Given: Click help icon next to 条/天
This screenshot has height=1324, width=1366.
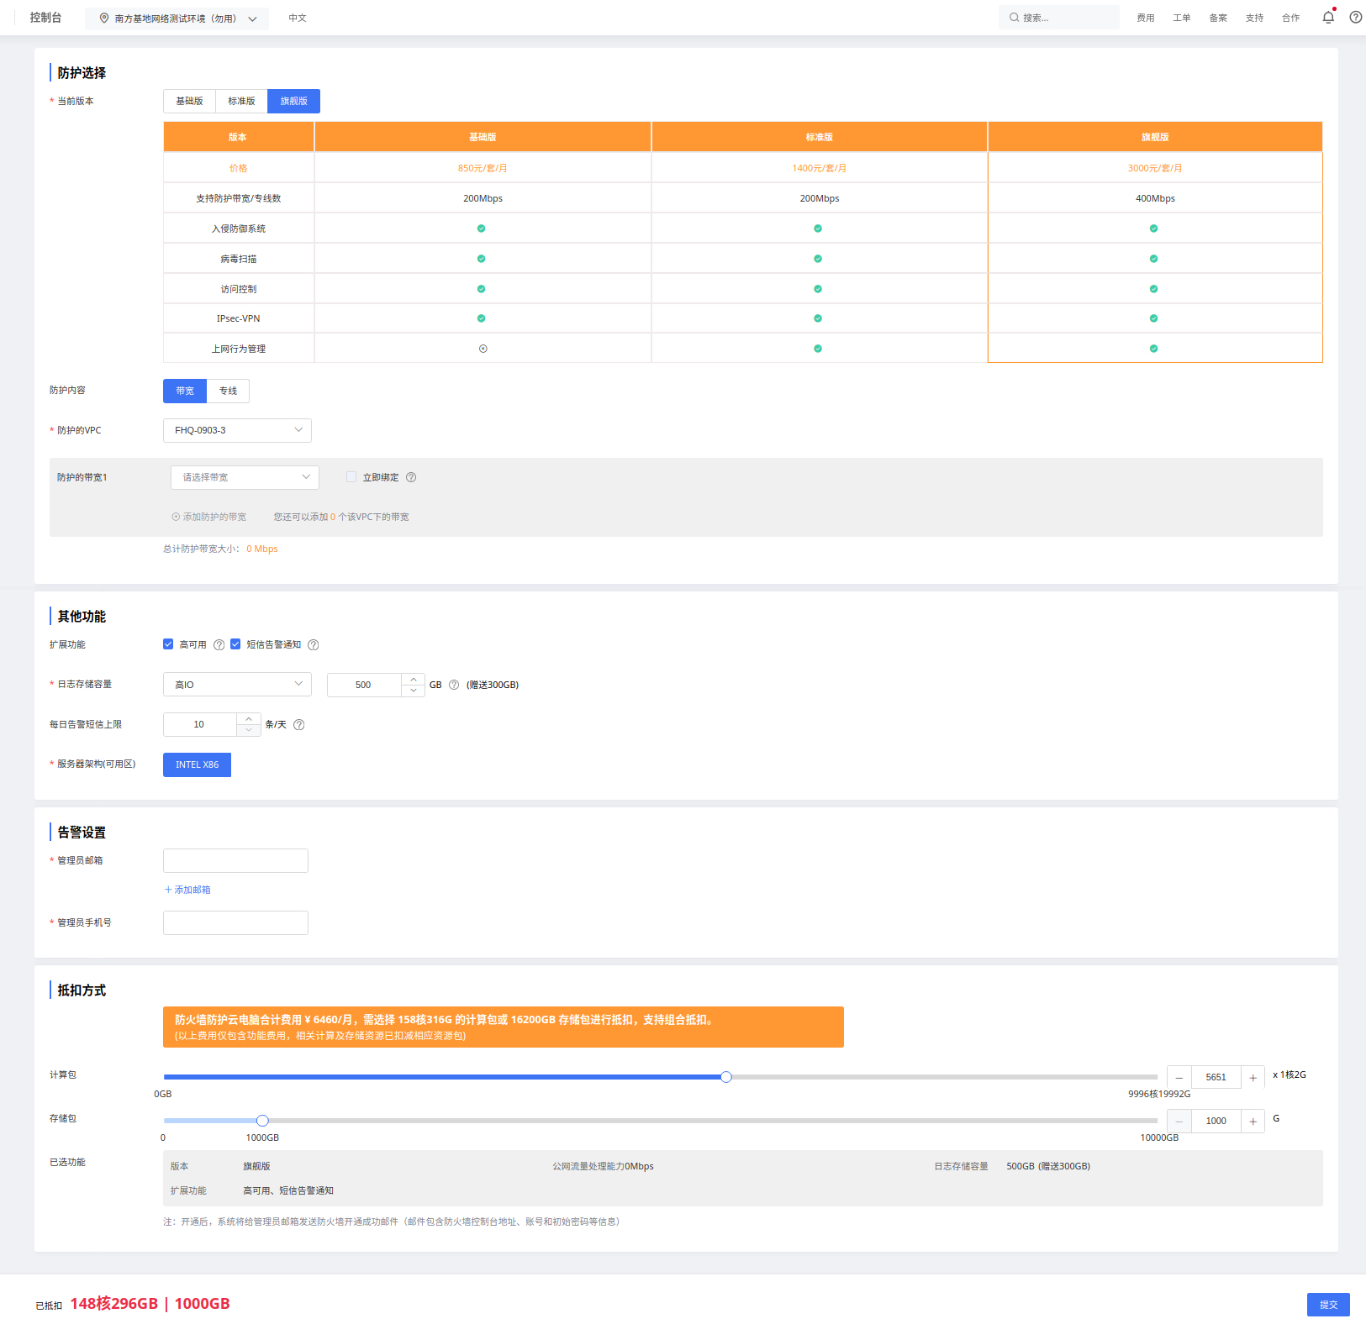Looking at the screenshot, I should [x=298, y=725].
